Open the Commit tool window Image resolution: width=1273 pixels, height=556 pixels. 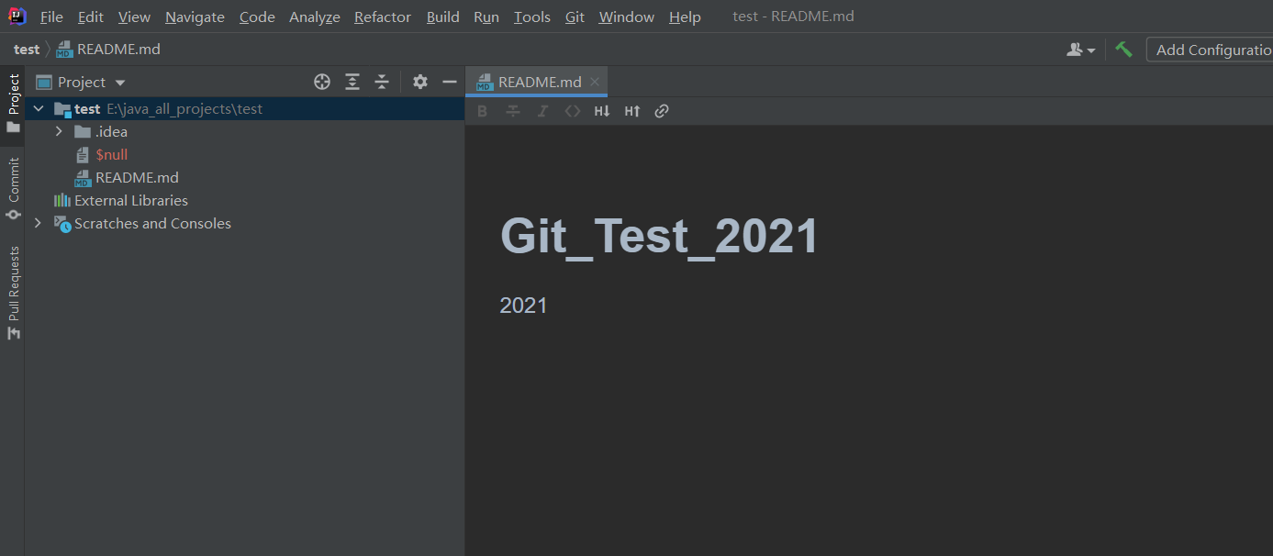[x=13, y=188]
